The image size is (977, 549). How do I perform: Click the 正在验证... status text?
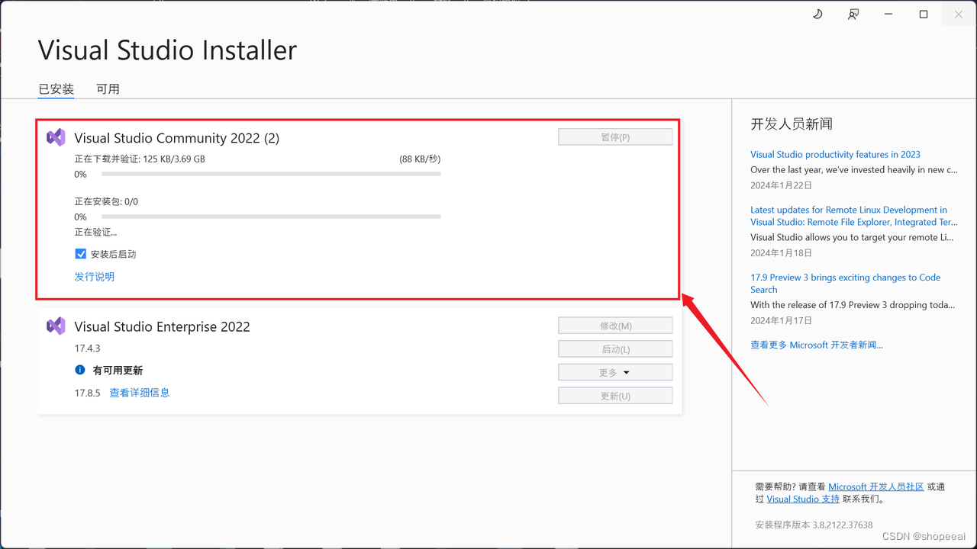(95, 232)
